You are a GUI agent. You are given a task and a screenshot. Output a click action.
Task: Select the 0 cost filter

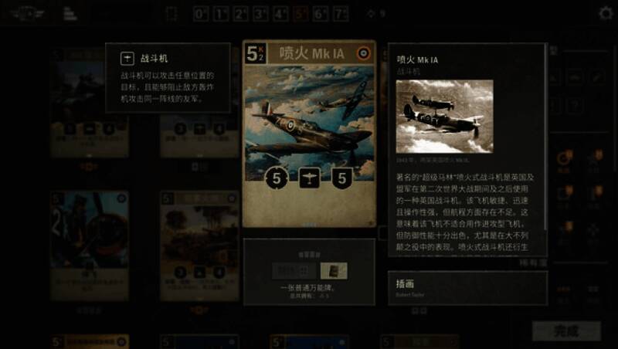click(x=200, y=15)
